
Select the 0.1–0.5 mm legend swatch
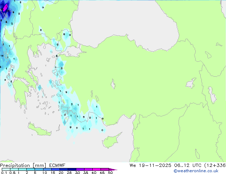(6, 169)
